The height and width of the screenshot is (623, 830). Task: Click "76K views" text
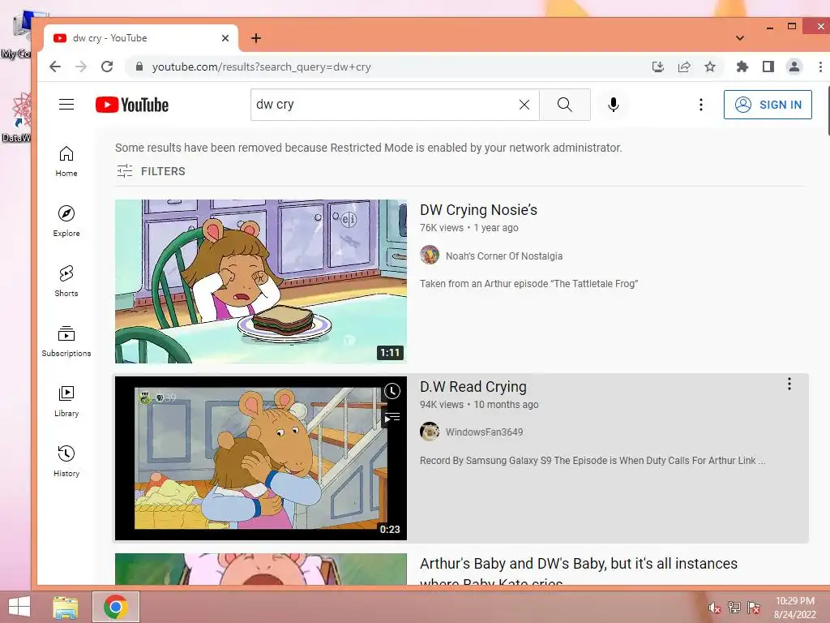(442, 228)
